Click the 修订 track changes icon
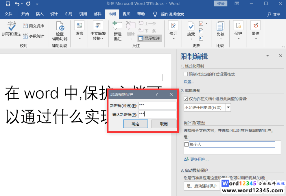The image size is (286, 196). click(173, 26)
